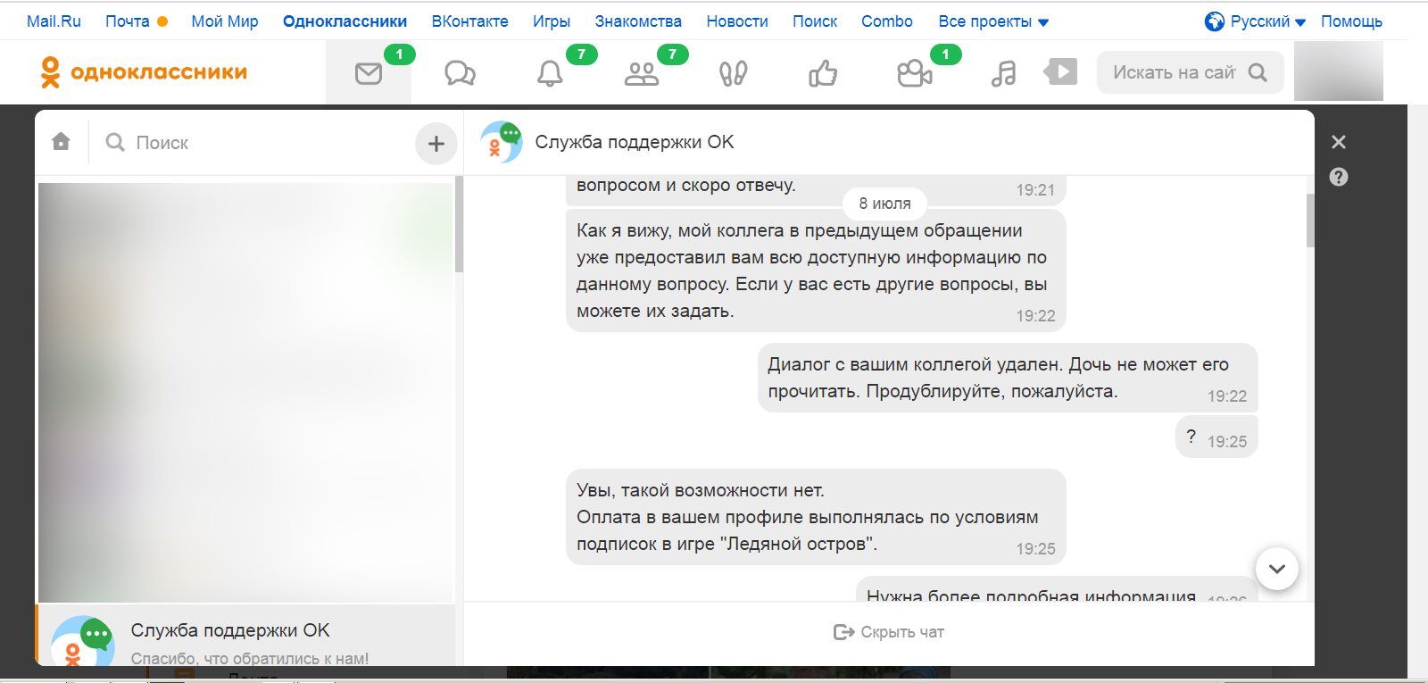Expand the Все проекты dropdown

coord(992,21)
